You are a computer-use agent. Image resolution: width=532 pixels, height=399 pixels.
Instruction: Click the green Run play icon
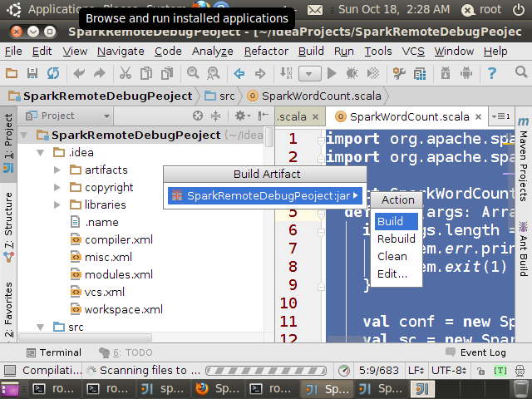tap(332, 73)
